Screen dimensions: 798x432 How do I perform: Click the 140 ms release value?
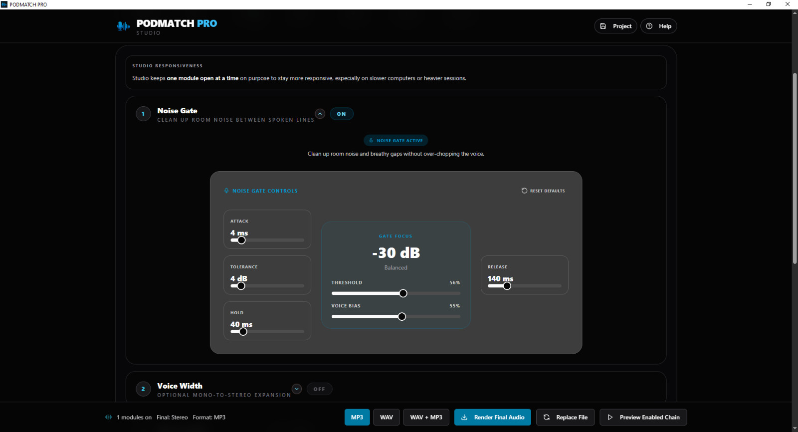point(500,278)
